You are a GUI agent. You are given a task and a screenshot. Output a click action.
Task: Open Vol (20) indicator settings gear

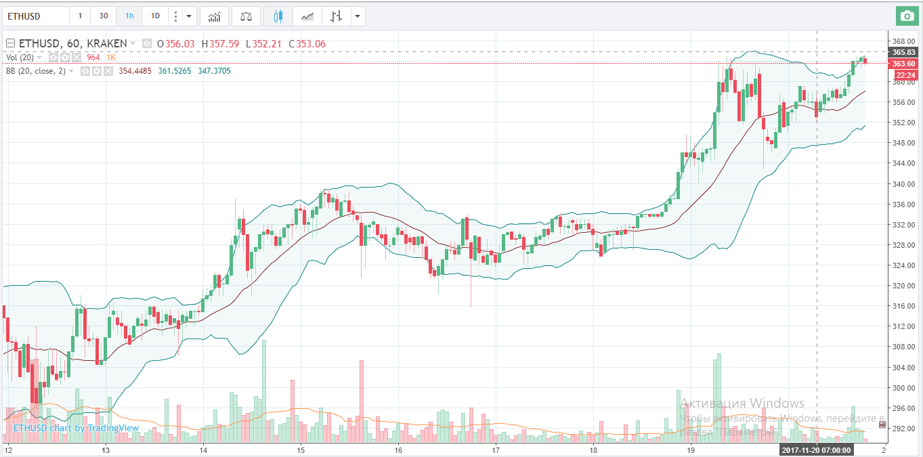click(x=65, y=58)
